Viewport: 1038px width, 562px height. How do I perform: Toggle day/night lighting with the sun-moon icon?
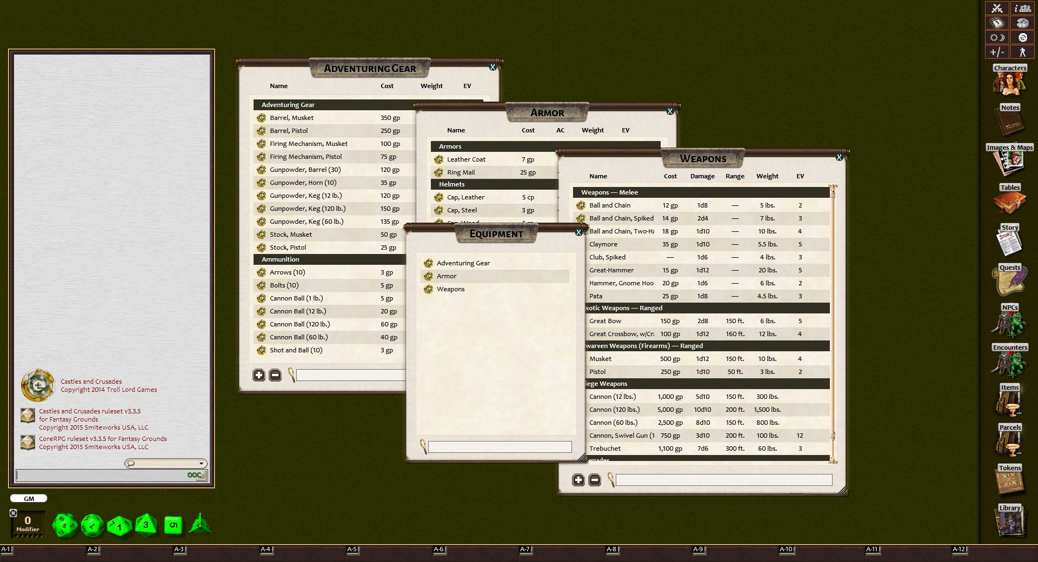996,37
